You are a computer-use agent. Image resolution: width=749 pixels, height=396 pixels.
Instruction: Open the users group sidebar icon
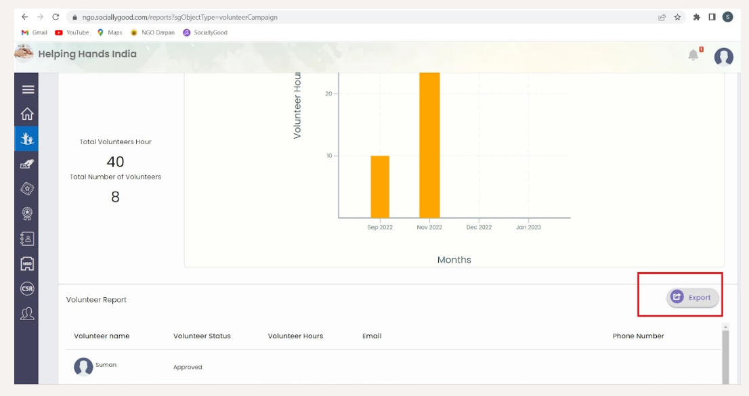(27, 313)
